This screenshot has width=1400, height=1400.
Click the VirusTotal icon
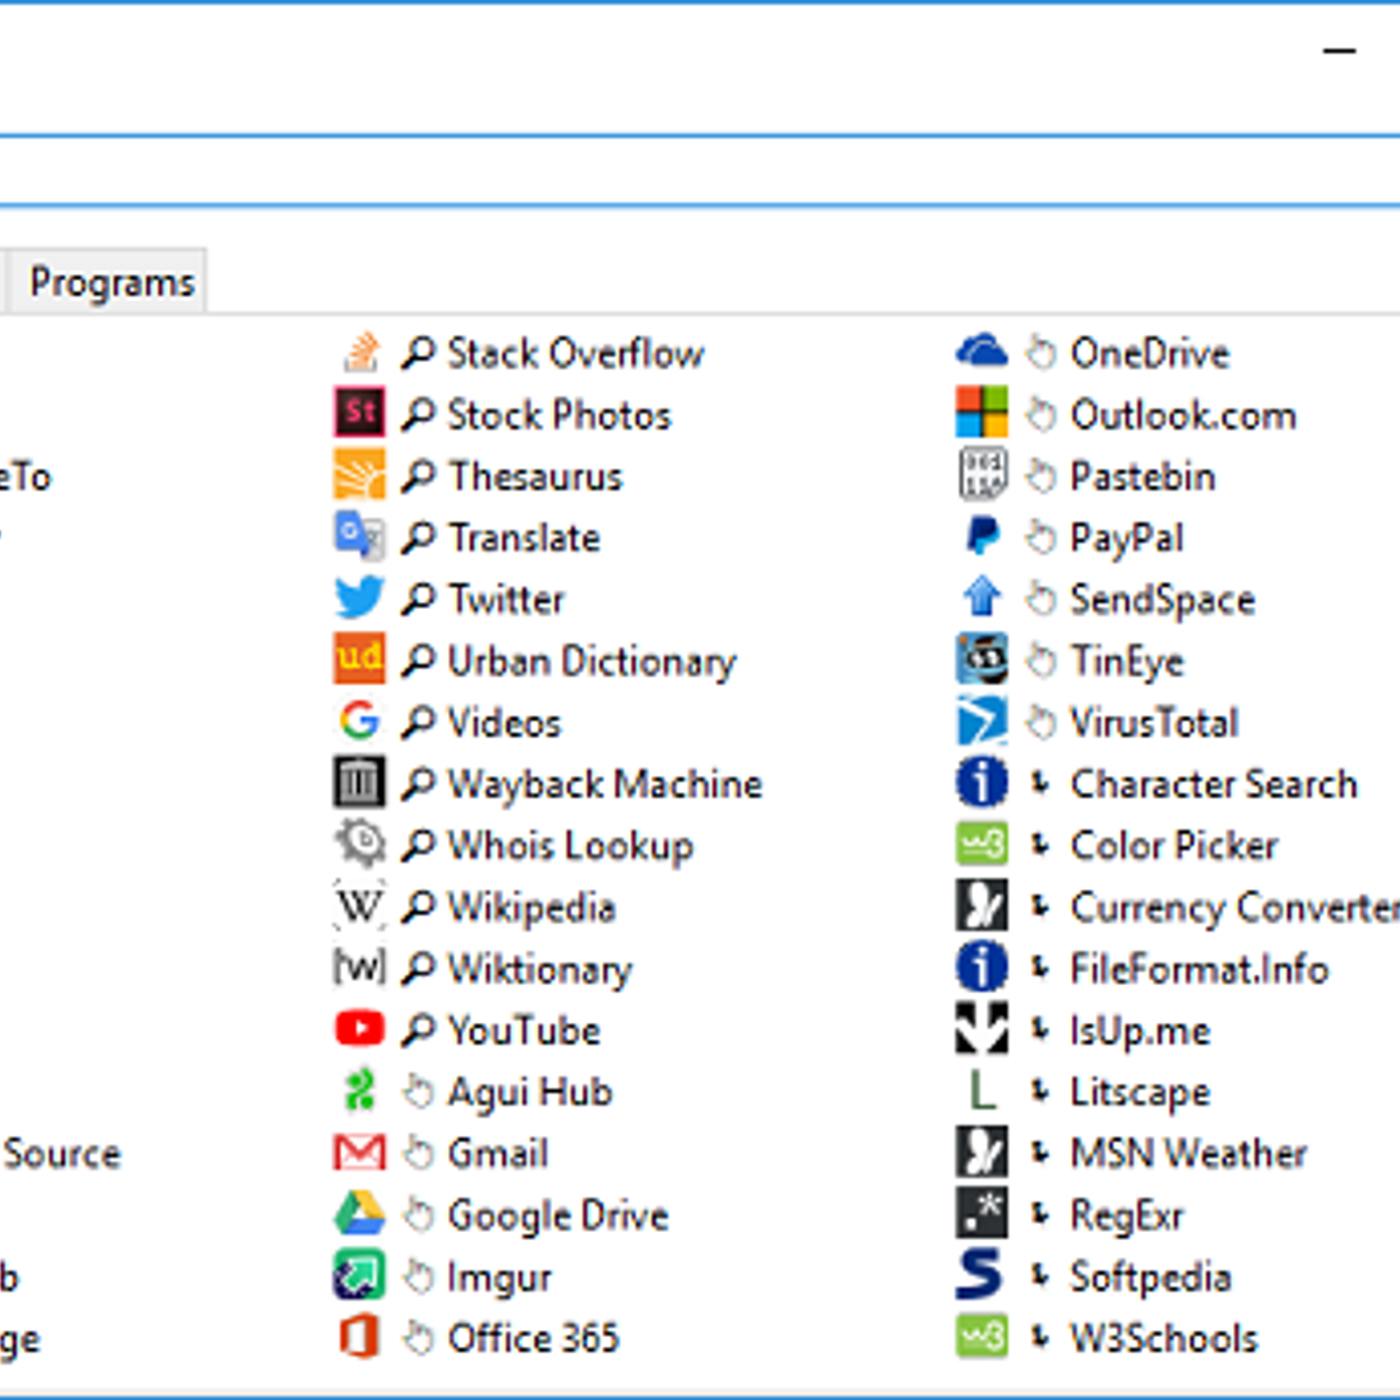pos(982,721)
